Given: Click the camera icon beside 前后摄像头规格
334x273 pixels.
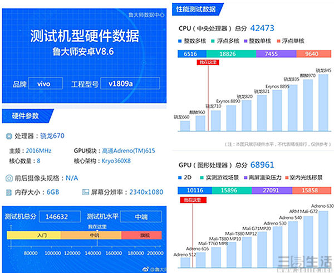Looking at the screenshot, I should (9, 178).
